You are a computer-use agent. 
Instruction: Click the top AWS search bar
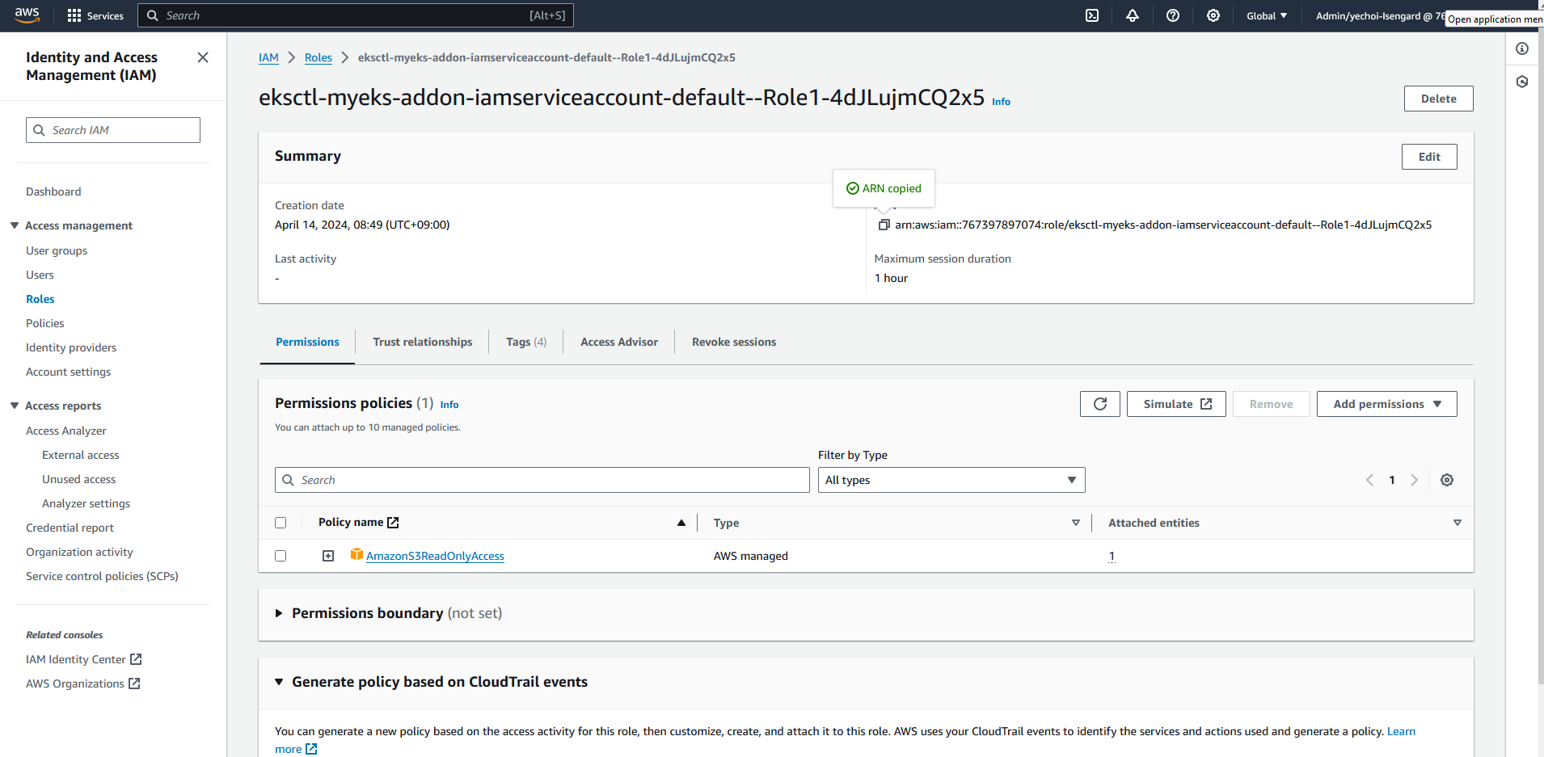[x=356, y=15]
